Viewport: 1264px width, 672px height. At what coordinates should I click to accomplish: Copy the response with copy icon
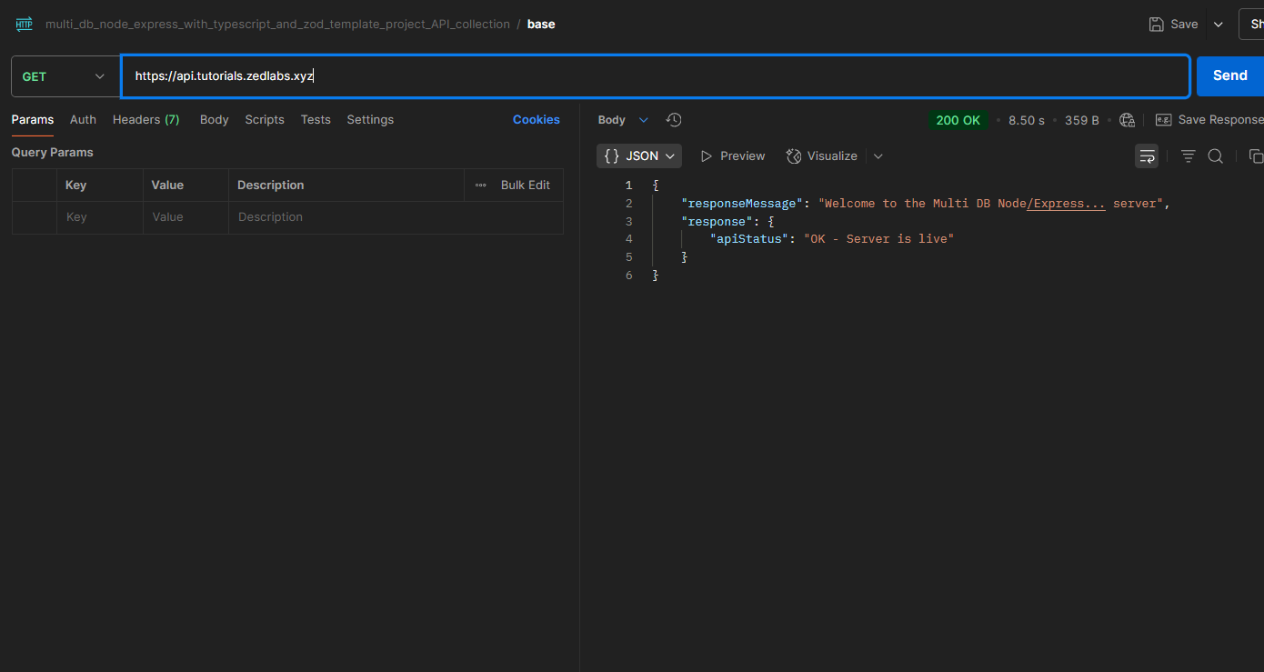pyautogui.click(x=1255, y=156)
